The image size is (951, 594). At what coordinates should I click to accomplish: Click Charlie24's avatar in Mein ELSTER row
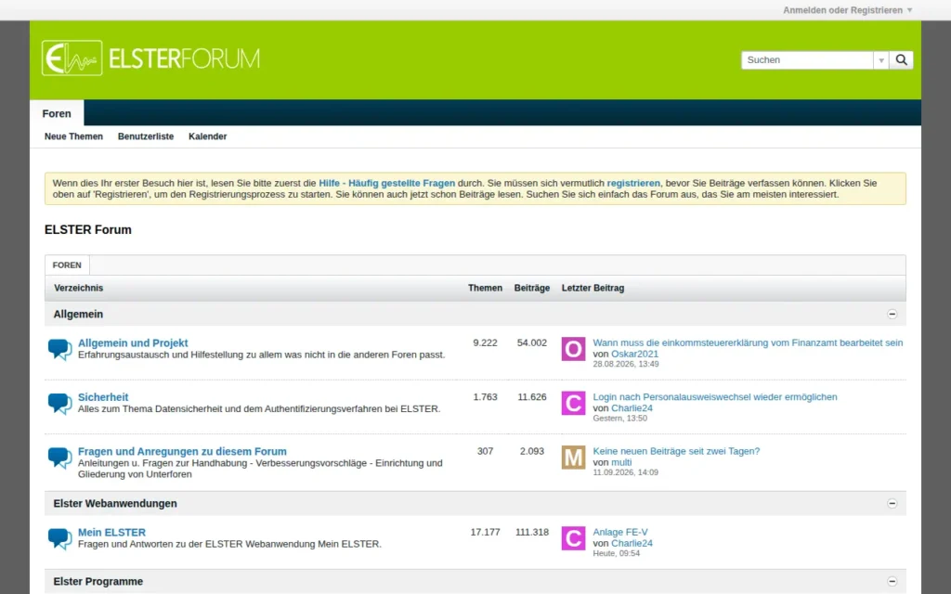pyautogui.click(x=573, y=538)
